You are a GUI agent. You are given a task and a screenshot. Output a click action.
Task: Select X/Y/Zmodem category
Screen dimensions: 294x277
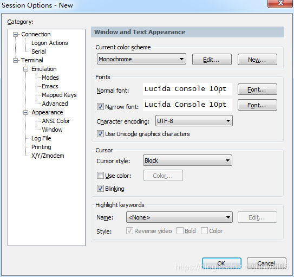click(48, 156)
